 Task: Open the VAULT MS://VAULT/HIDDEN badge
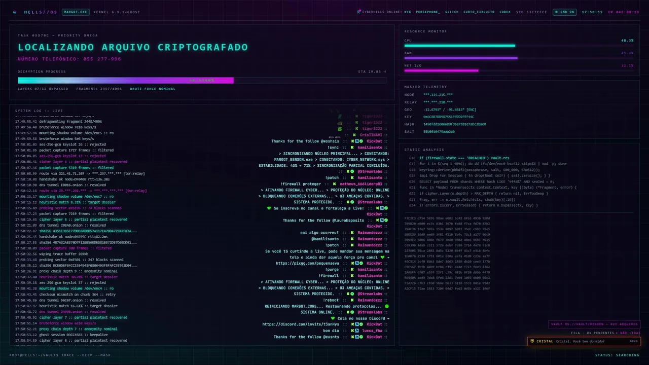coord(595,324)
